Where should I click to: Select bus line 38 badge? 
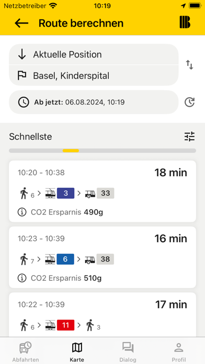tap(105, 259)
